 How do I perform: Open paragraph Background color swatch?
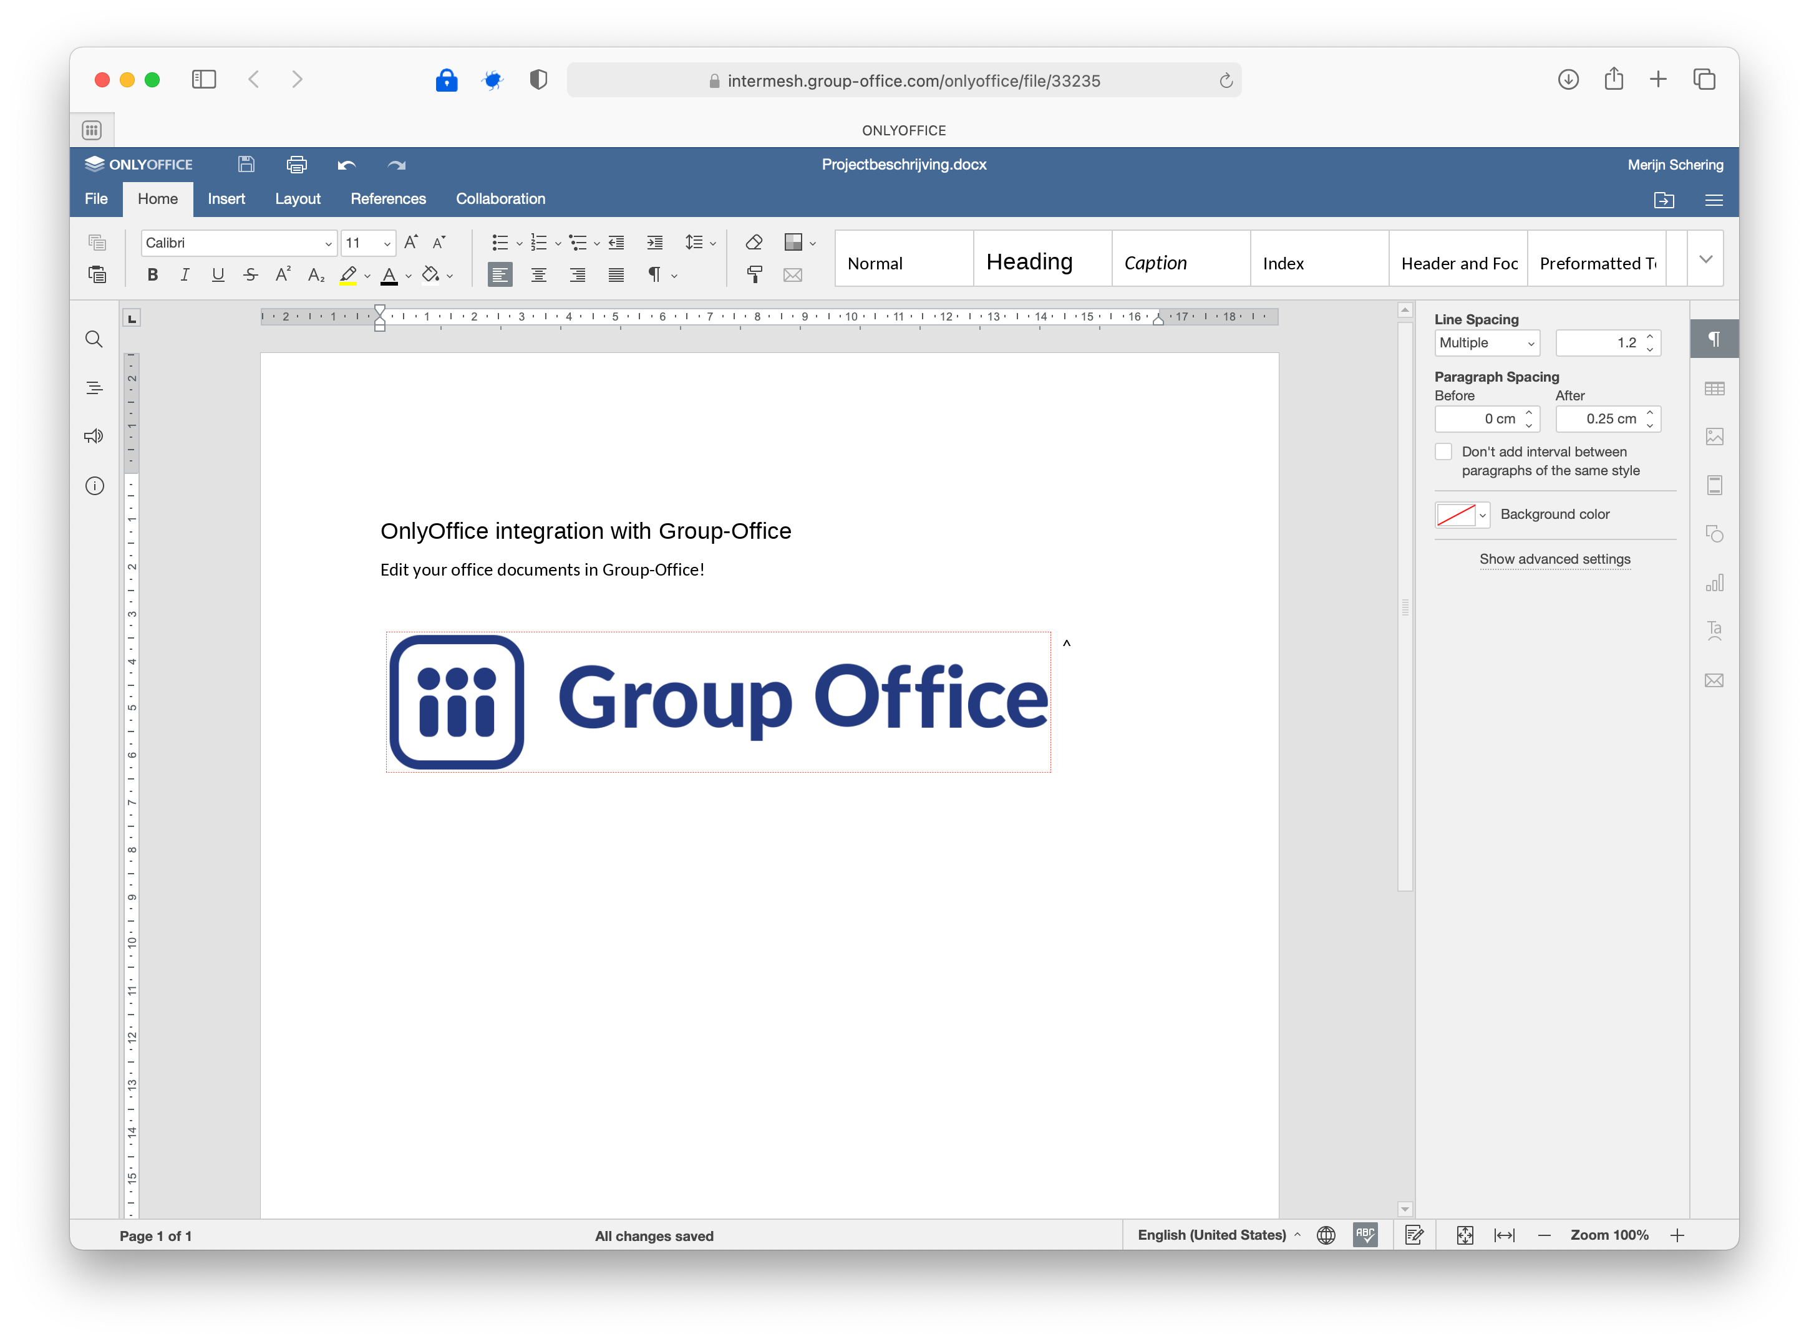pos(1462,514)
